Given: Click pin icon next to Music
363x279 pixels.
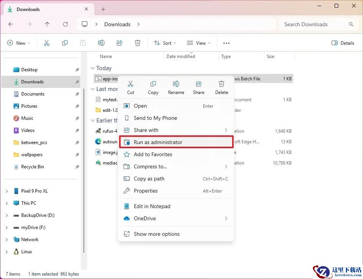Looking at the screenshot, I should coord(77,118).
